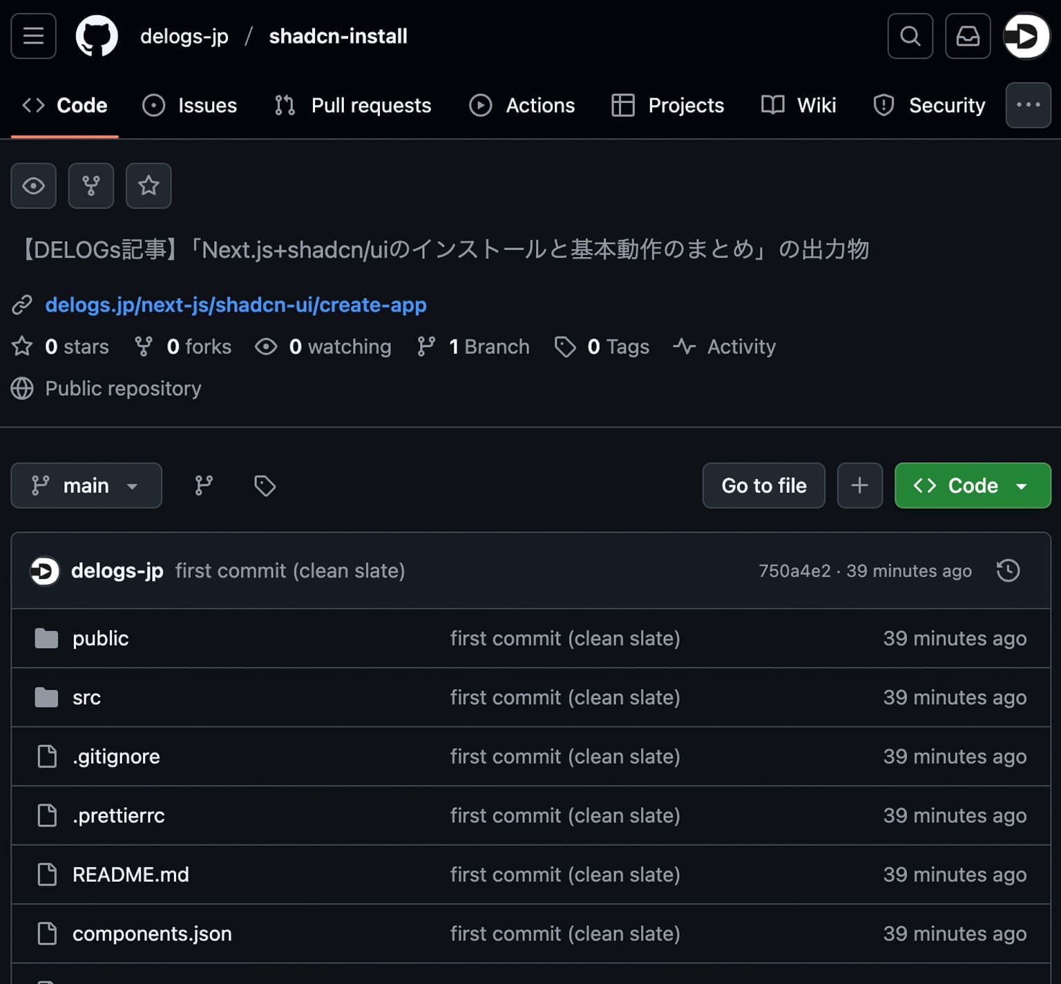
Task: Switch to the Issues tab
Action: point(190,105)
